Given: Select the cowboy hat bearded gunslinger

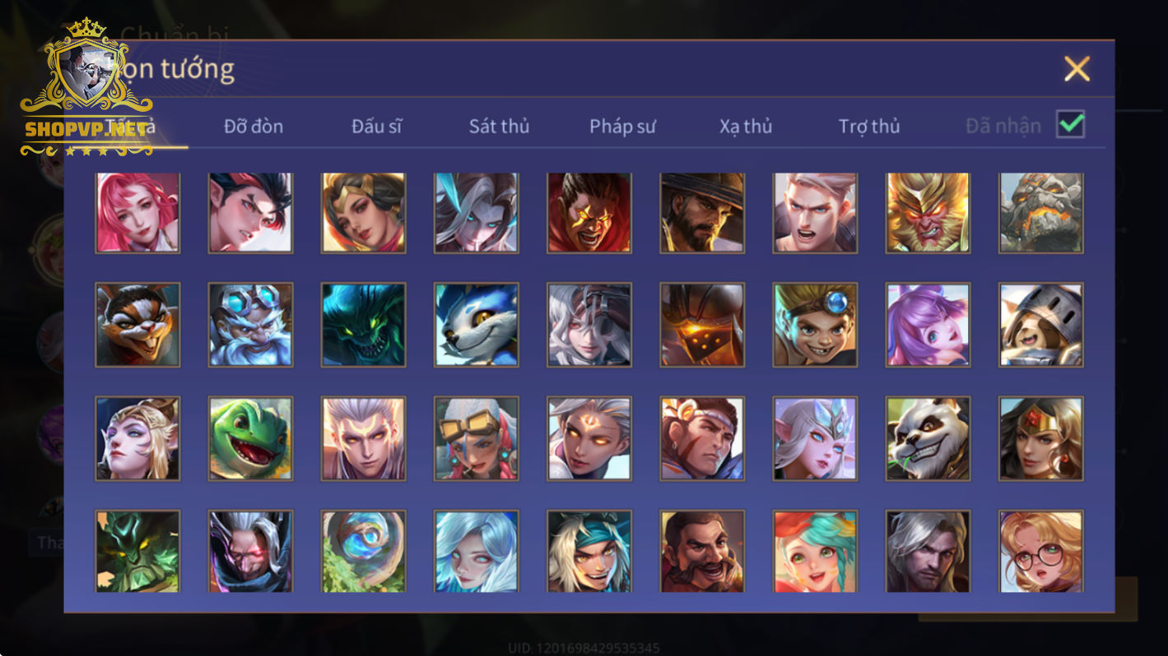Looking at the screenshot, I should click(702, 212).
